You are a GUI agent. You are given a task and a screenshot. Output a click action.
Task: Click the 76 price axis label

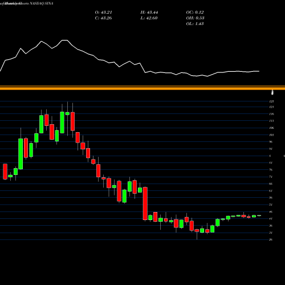tap(271, 170)
